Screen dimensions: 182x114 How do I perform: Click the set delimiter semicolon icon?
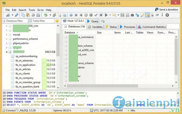coord(162,15)
